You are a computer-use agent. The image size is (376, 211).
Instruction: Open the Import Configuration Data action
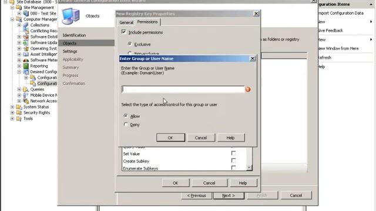pos(341,13)
